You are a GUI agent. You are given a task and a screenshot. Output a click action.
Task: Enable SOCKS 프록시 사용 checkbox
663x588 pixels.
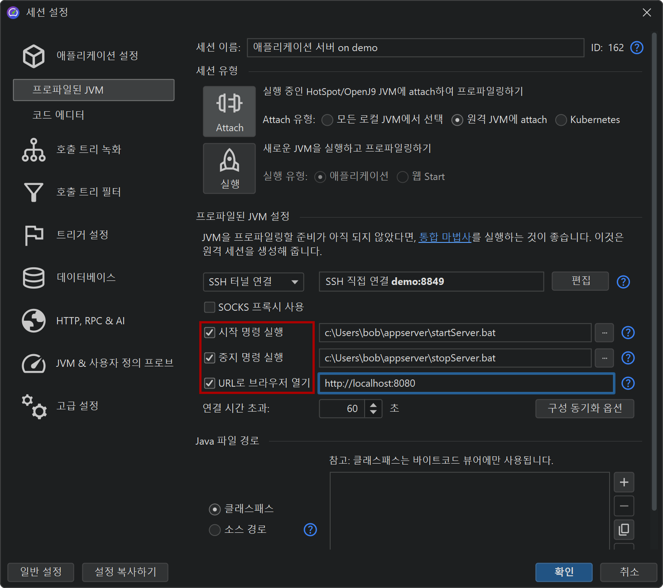point(209,307)
